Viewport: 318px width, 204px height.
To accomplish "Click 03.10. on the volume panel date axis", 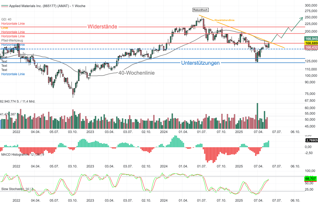I will click(x=73, y=132).
